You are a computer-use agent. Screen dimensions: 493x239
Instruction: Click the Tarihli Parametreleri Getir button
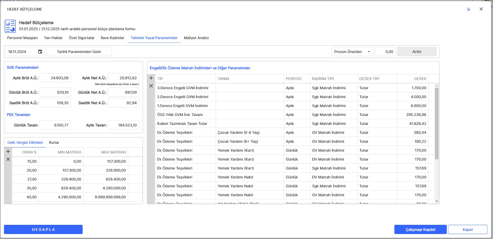pos(79,52)
